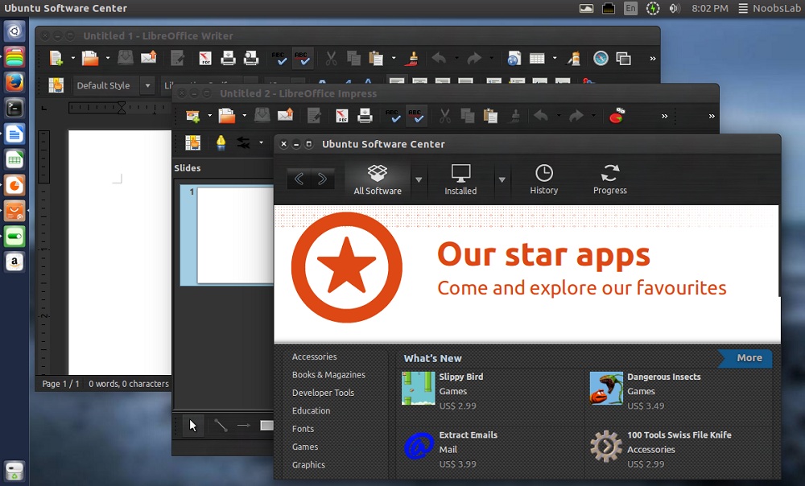Expand All Software dropdown arrow
Screen dimensions: 805x486
click(x=419, y=179)
